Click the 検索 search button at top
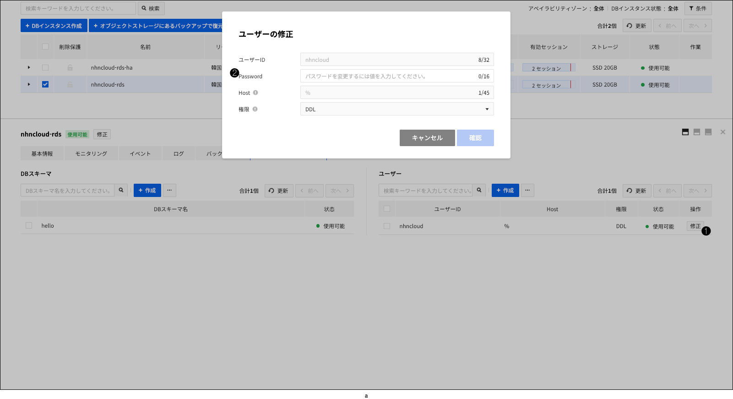 click(151, 8)
